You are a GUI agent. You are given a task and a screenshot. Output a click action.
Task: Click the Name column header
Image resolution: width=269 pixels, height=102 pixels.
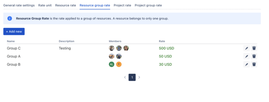[x=11, y=41]
